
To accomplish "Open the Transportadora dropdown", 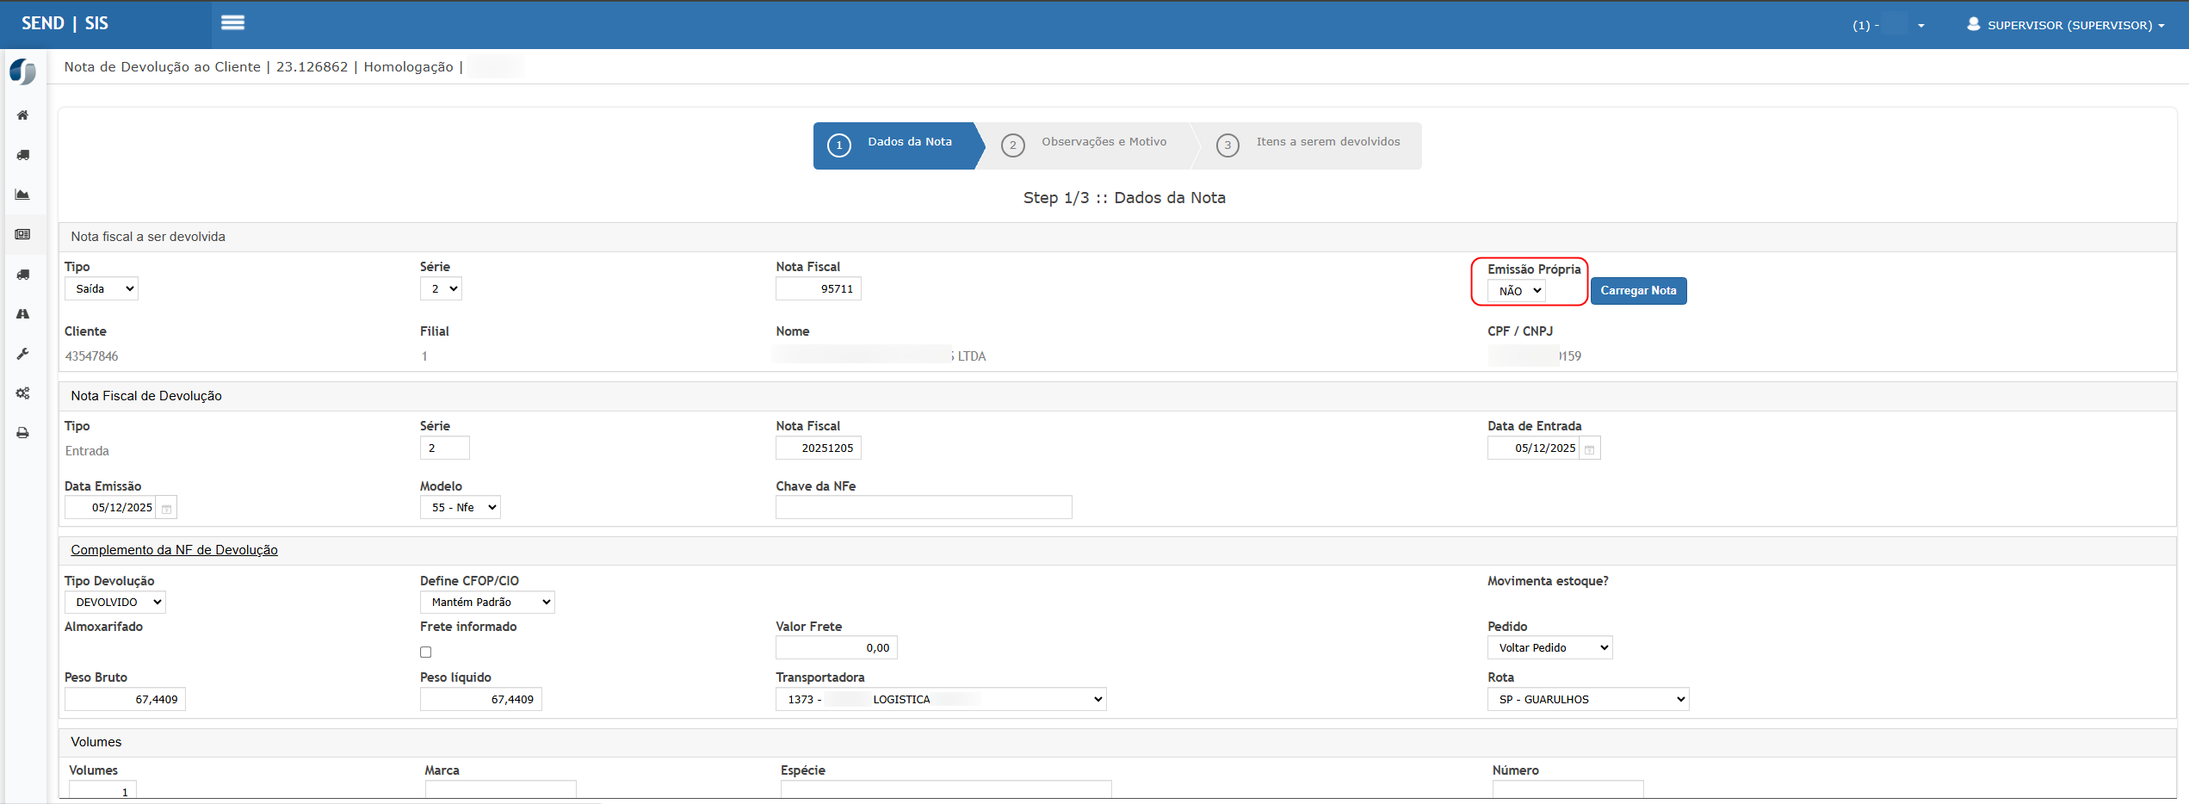I will click(x=940, y=700).
